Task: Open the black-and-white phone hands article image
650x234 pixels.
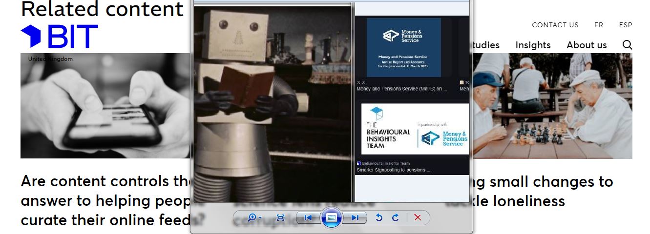Action: pyautogui.click(x=105, y=106)
